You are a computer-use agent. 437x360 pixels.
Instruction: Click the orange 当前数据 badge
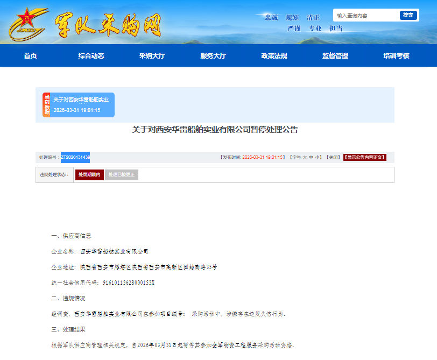[46, 105]
